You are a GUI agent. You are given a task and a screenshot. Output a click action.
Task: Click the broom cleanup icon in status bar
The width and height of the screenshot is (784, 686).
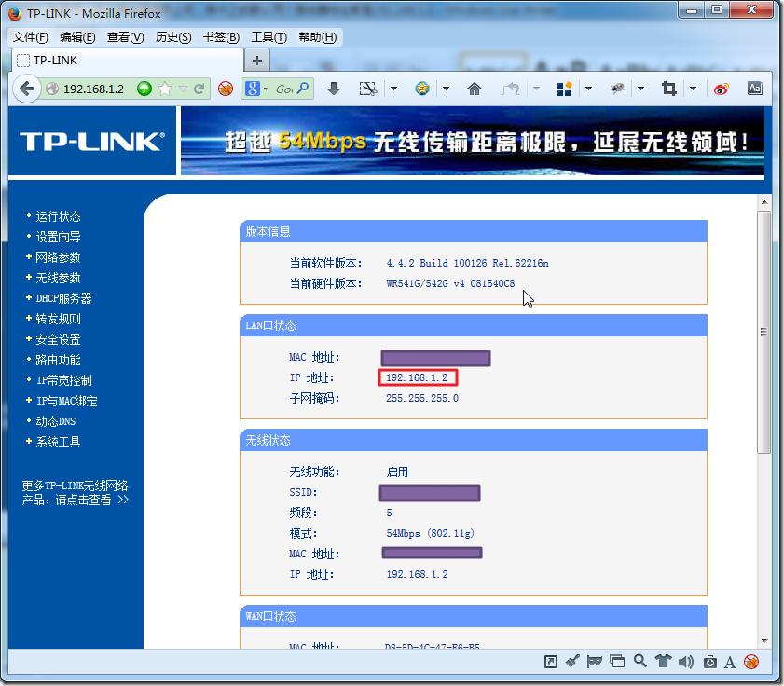pos(572,661)
